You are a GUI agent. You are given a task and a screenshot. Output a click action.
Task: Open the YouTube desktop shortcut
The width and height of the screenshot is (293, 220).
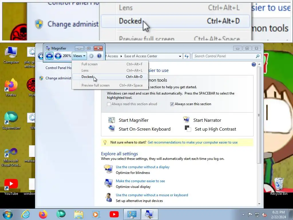pyautogui.click(x=11, y=187)
